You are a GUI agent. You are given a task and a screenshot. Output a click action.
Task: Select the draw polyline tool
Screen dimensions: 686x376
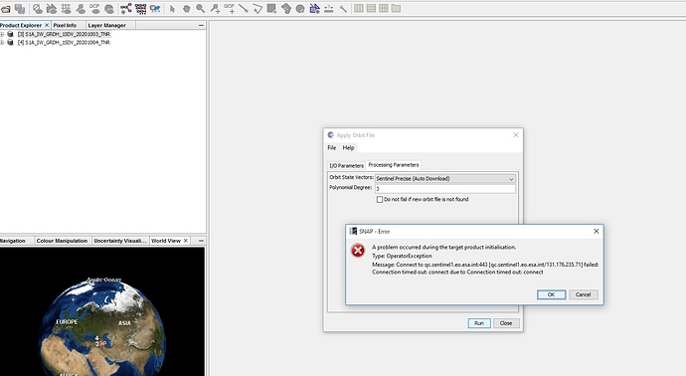pos(257,8)
